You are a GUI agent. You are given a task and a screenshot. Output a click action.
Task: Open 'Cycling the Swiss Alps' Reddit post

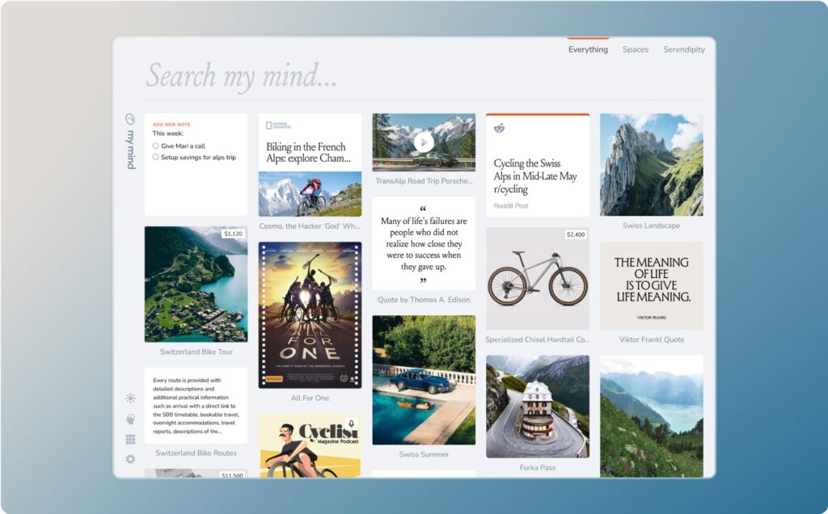coord(535,175)
